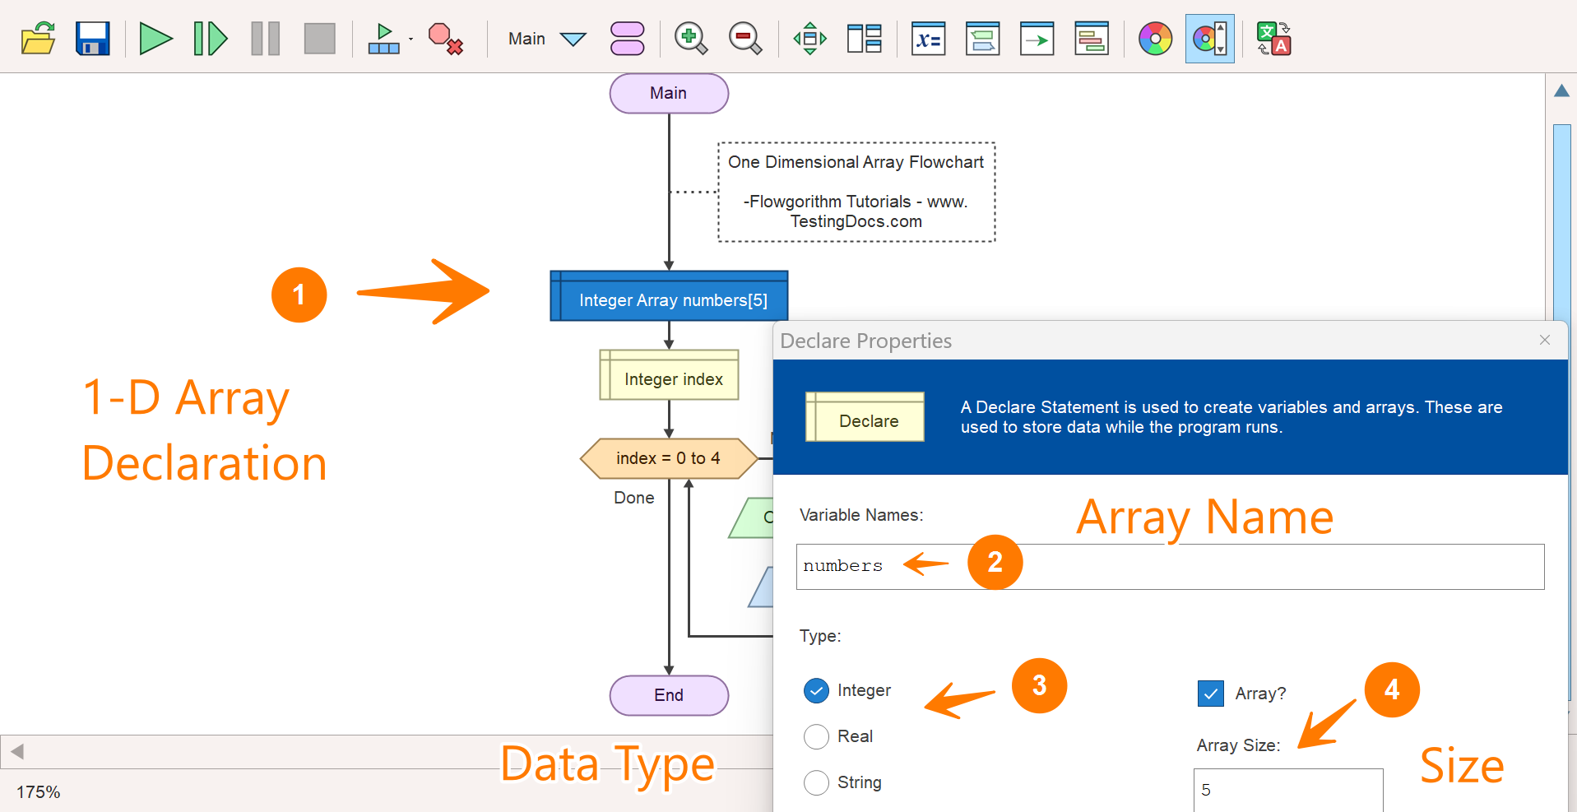This screenshot has width=1577, height=812.
Task: Expand the Main function dropdown
Action: (x=573, y=39)
